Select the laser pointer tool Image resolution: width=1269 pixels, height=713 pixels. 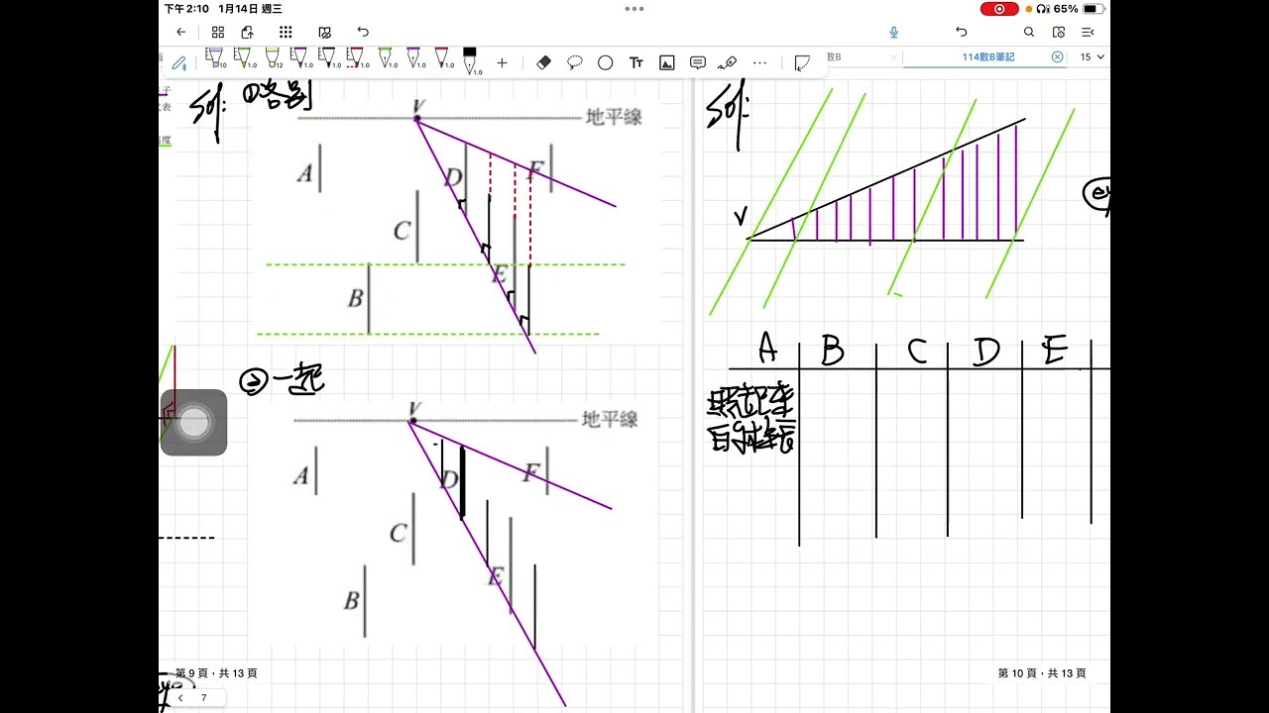click(x=728, y=62)
